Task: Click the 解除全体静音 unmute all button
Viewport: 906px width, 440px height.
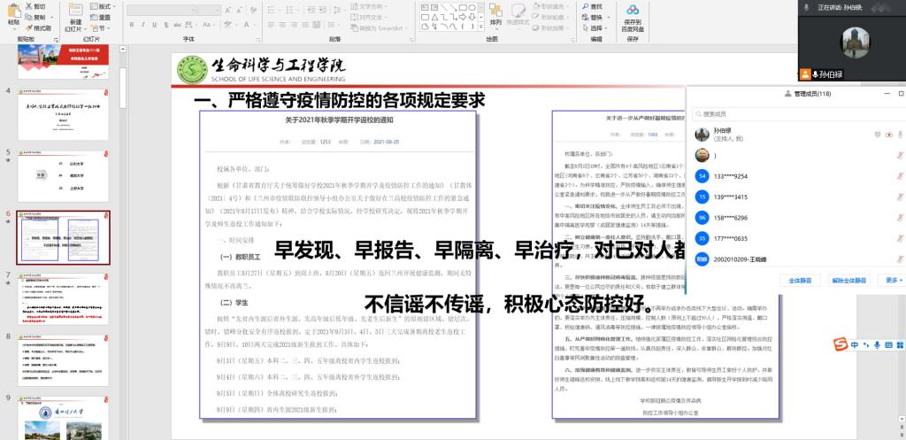Action: click(849, 281)
